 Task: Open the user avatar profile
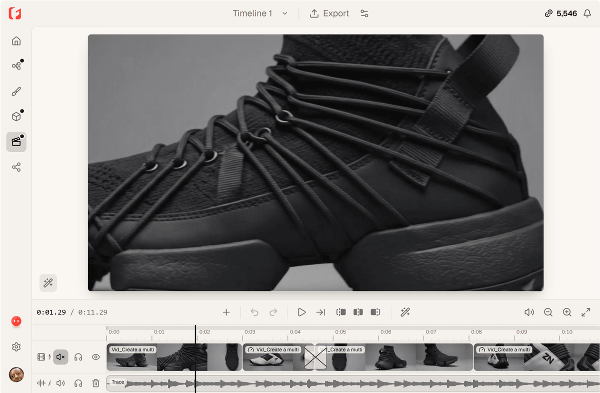tap(16, 374)
